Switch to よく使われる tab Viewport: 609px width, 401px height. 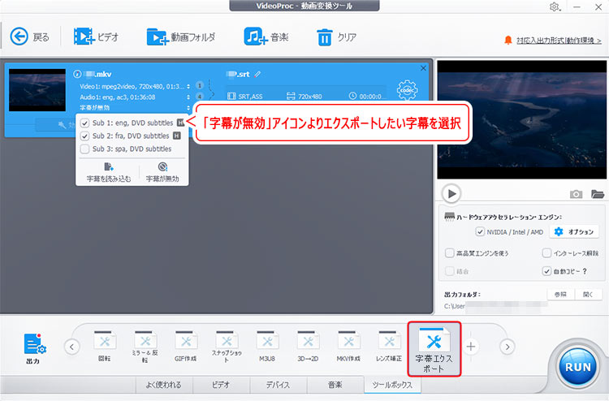pos(163,384)
